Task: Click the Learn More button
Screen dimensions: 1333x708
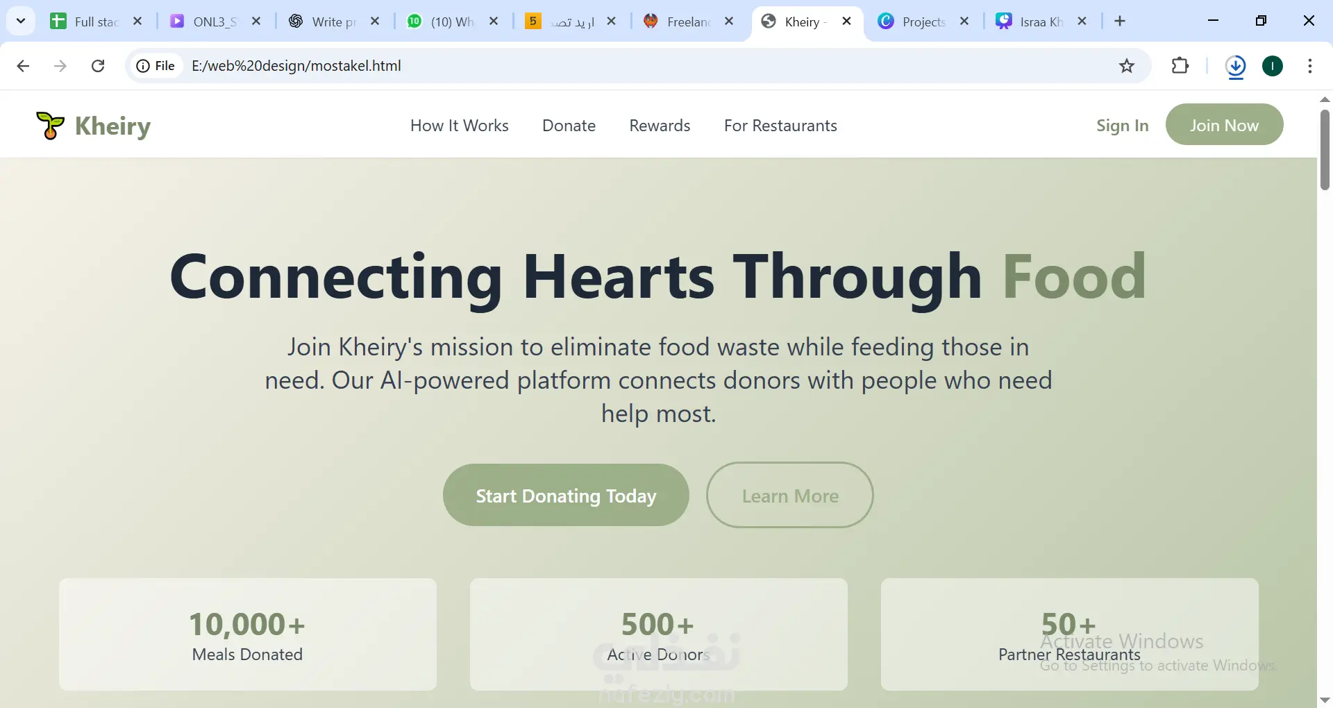Action: coord(790,496)
